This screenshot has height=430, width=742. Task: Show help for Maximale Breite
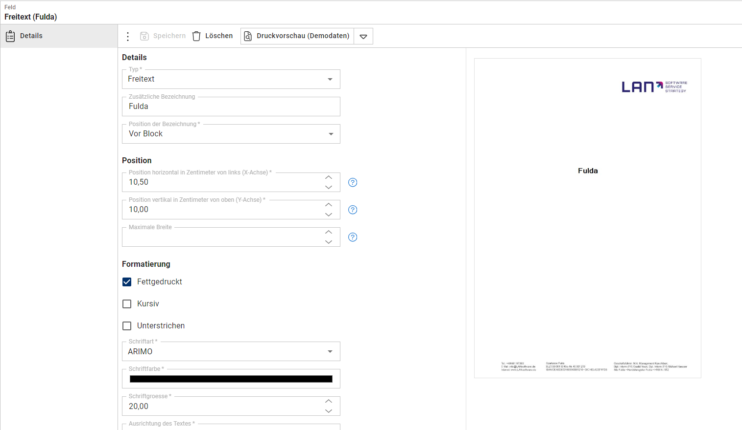(353, 237)
